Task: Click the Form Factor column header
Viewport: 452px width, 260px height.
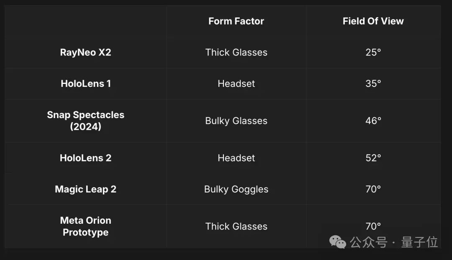Action: [236, 21]
